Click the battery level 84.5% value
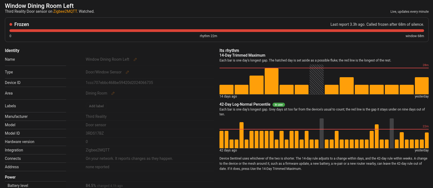This screenshot has width=433, height=188. point(91,186)
